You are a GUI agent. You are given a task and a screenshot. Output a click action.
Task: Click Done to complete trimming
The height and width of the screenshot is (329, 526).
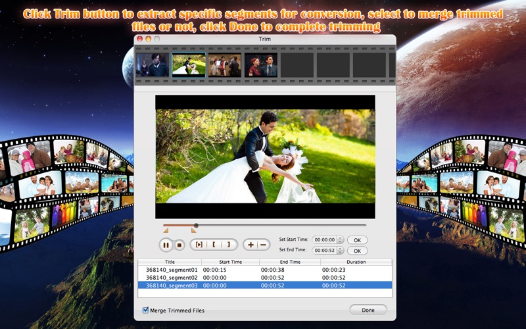368,310
